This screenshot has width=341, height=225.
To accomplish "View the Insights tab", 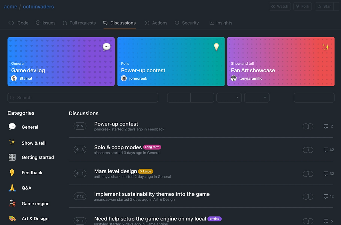I will [221, 23].
